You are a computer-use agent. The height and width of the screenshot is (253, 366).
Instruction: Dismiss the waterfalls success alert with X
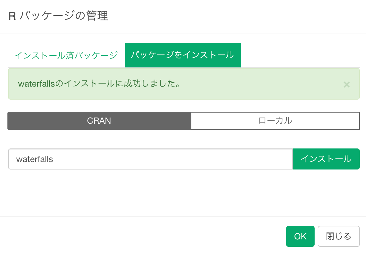pyautogui.click(x=346, y=84)
